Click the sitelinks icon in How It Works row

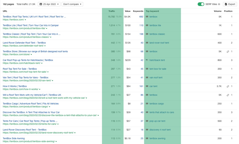click(x=228, y=86)
